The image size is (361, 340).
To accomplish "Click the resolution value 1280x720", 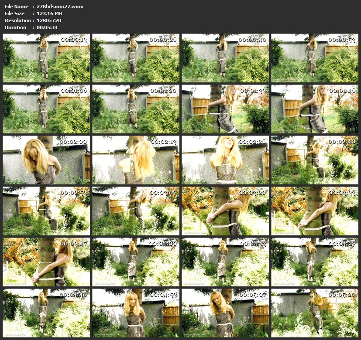I will pos(49,20).
